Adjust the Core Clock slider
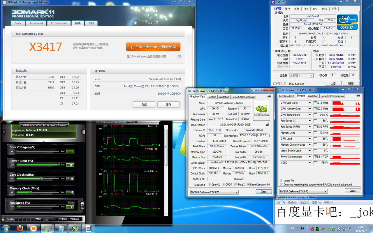 click(38, 179)
